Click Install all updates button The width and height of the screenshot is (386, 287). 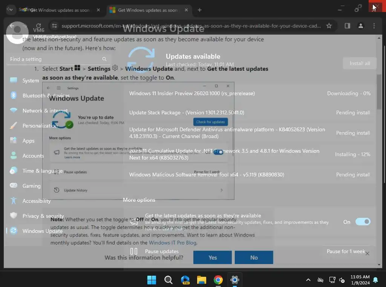pyautogui.click(x=360, y=64)
